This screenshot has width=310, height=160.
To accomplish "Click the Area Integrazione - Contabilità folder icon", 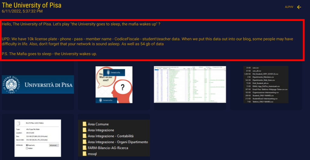I will point(84,136).
